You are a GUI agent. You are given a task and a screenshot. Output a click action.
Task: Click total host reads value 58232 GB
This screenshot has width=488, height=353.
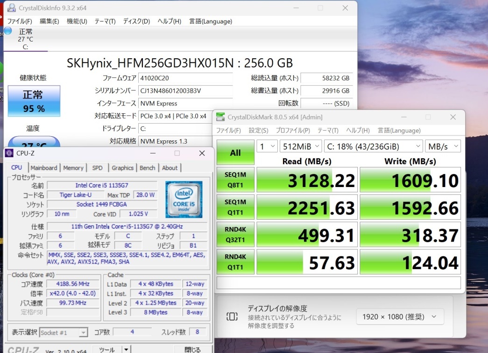click(x=327, y=78)
